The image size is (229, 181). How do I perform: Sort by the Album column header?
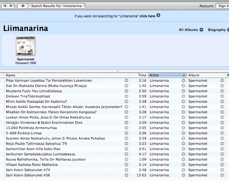tap(205, 75)
